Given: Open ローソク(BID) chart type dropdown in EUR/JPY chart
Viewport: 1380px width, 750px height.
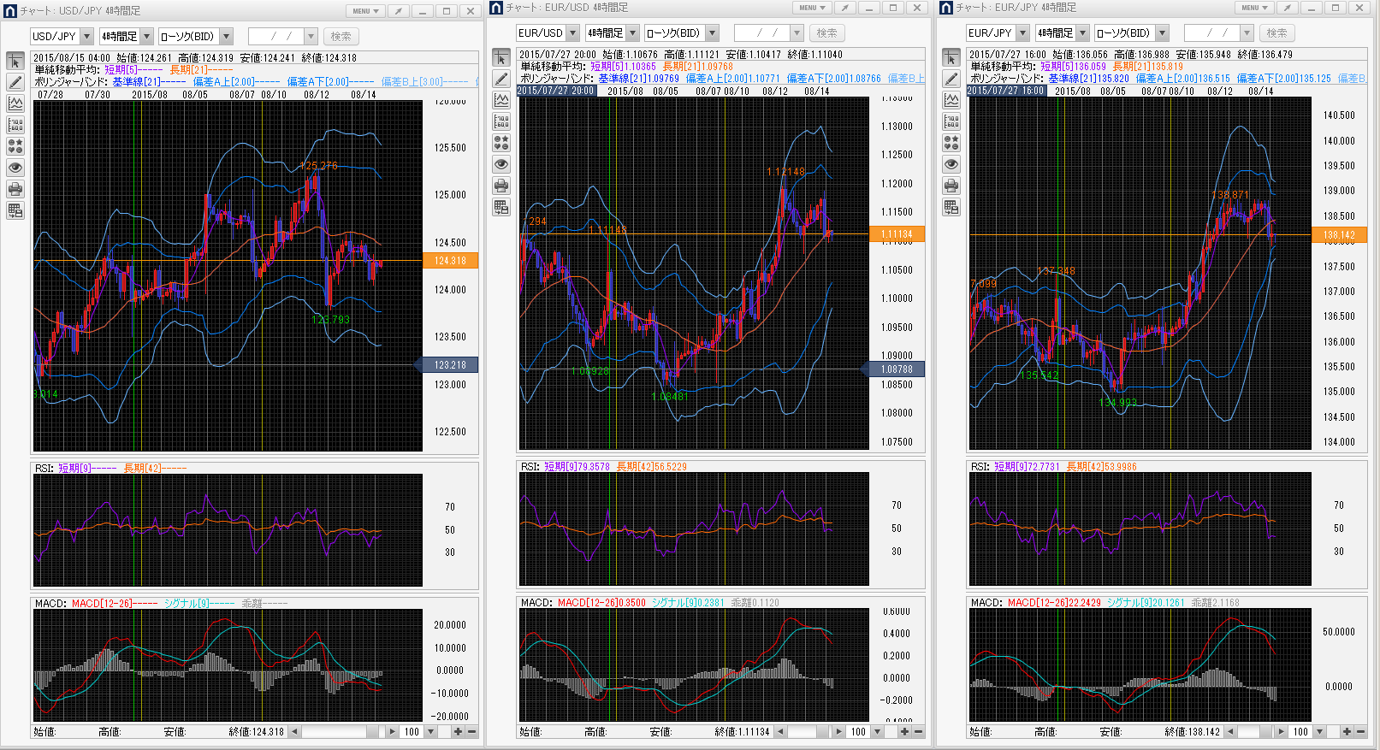Looking at the screenshot, I should [x=1162, y=33].
